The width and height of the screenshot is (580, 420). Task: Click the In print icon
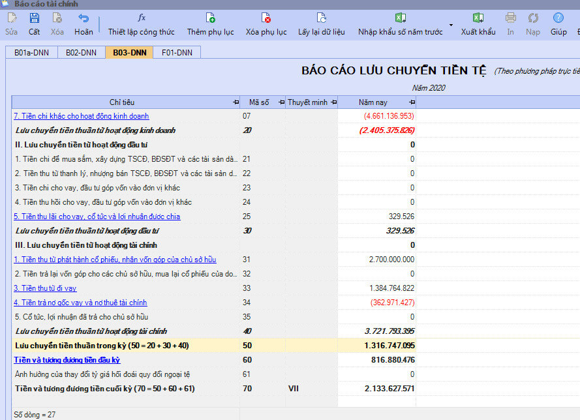(x=510, y=18)
